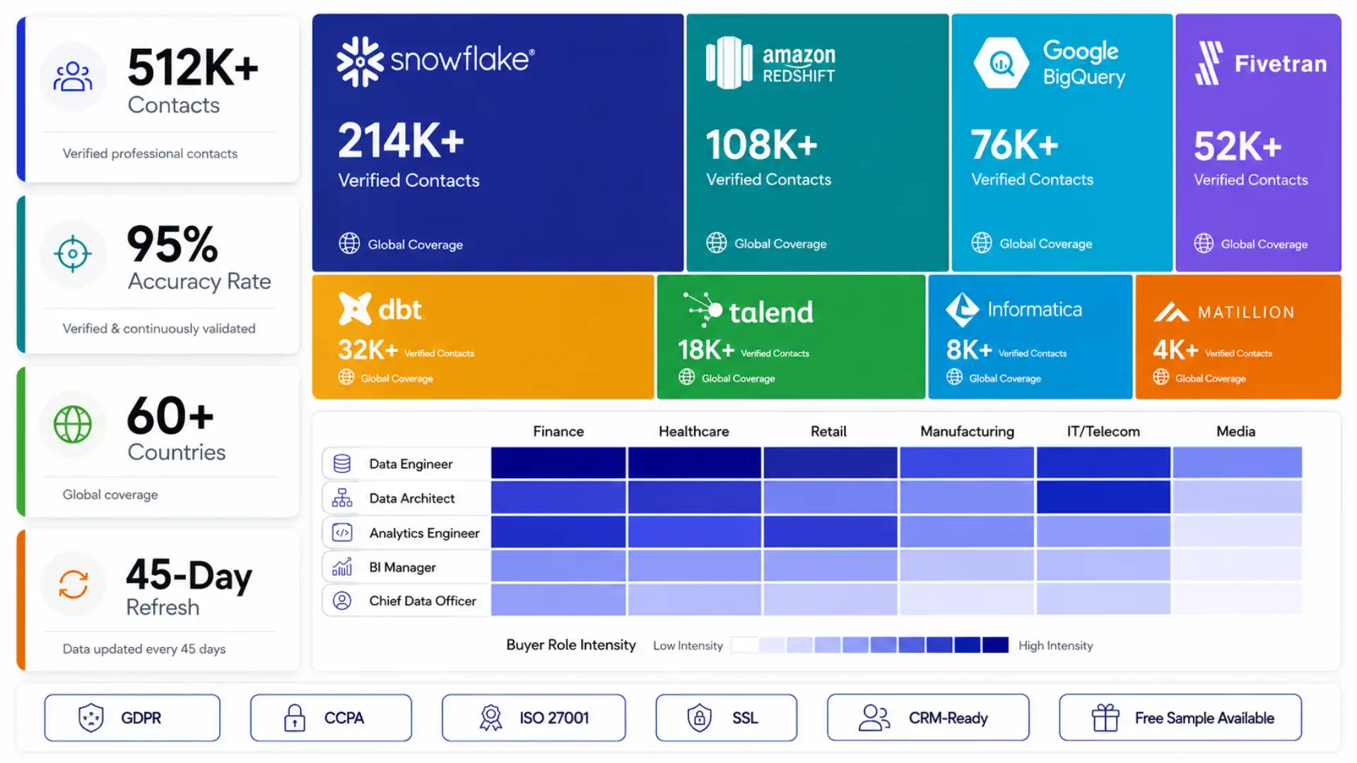The width and height of the screenshot is (1357, 763).
Task: Click the globe icon in the Matillion card
Action: coord(1161,377)
